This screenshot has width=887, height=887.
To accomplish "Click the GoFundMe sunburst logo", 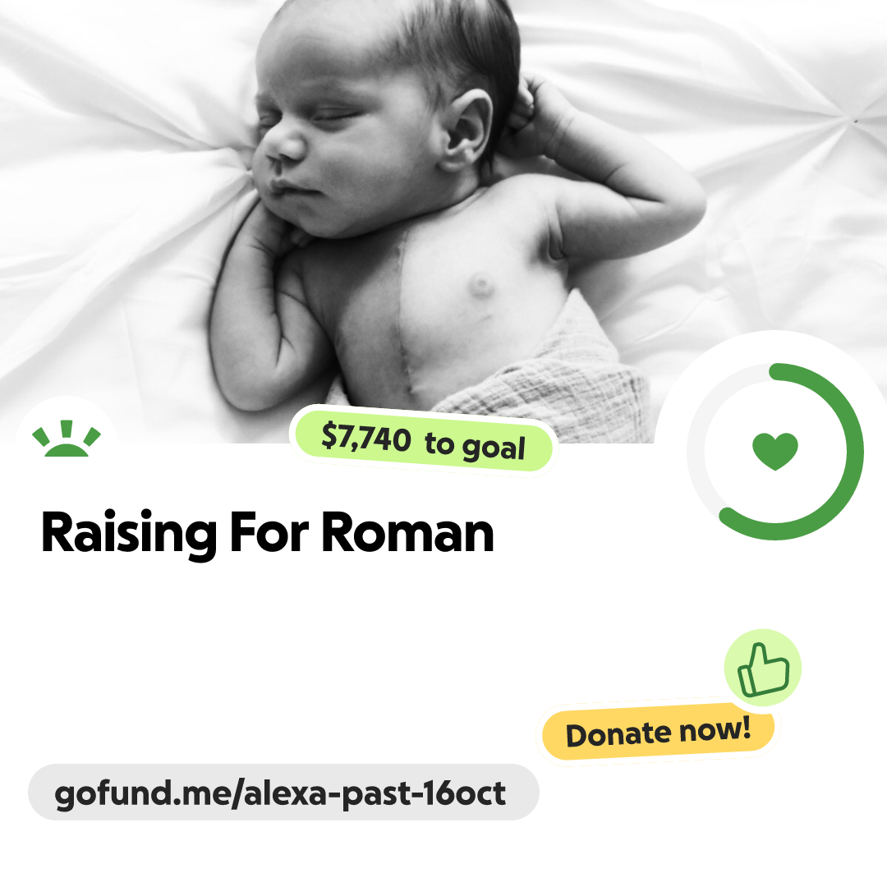I will click(x=67, y=439).
